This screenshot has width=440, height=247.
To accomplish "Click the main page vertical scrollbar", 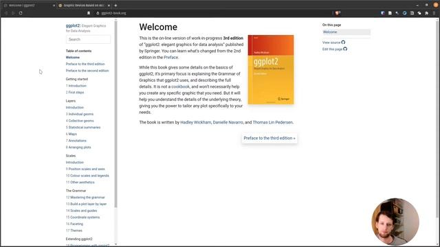I will (x=438, y=119).
